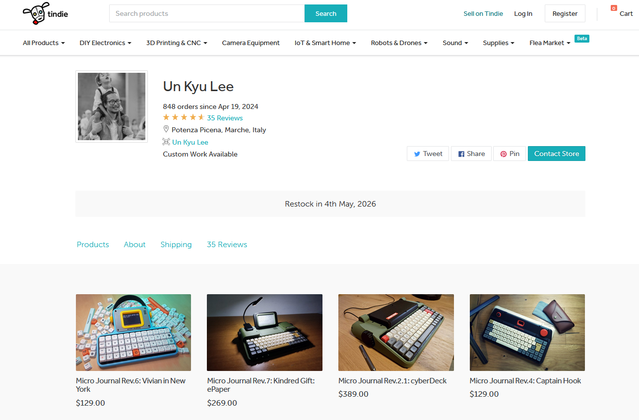Image resolution: width=639 pixels, height=420 pixels.
Task: Click the Beta badge on Flea Market
Action: [x=581, y=38]
